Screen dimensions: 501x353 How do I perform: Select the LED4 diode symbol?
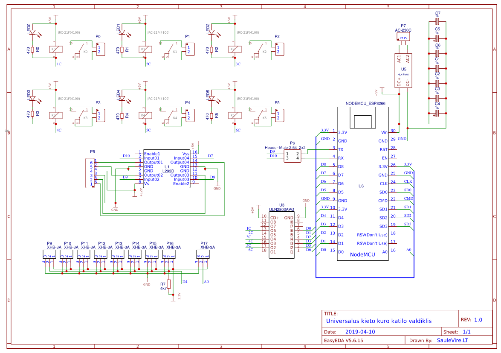click(122, 99)
